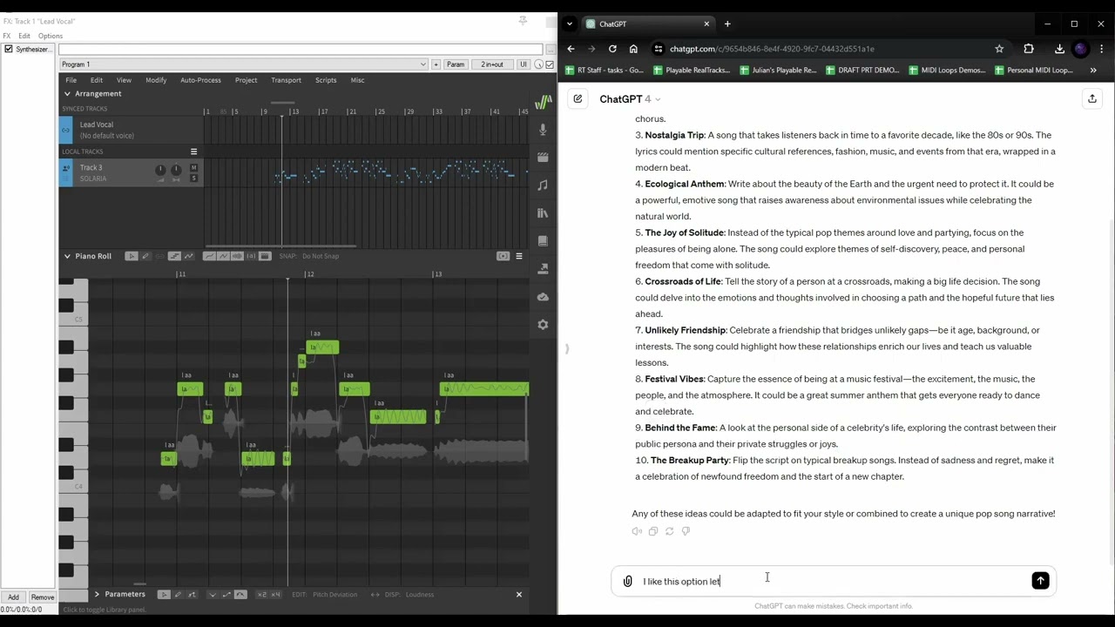Expand the Parameters panel

97,595
